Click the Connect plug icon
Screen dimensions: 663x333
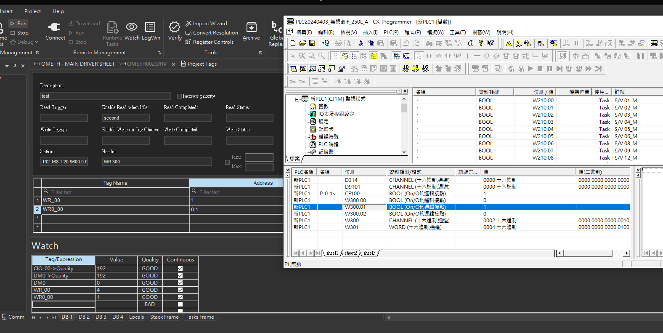(x=55, y=31)
